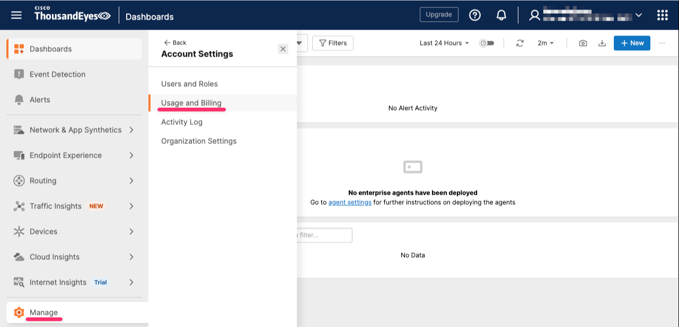Open the Manage menu item
The height and width of the screenshot is (327, 679).
pos(77,313)
